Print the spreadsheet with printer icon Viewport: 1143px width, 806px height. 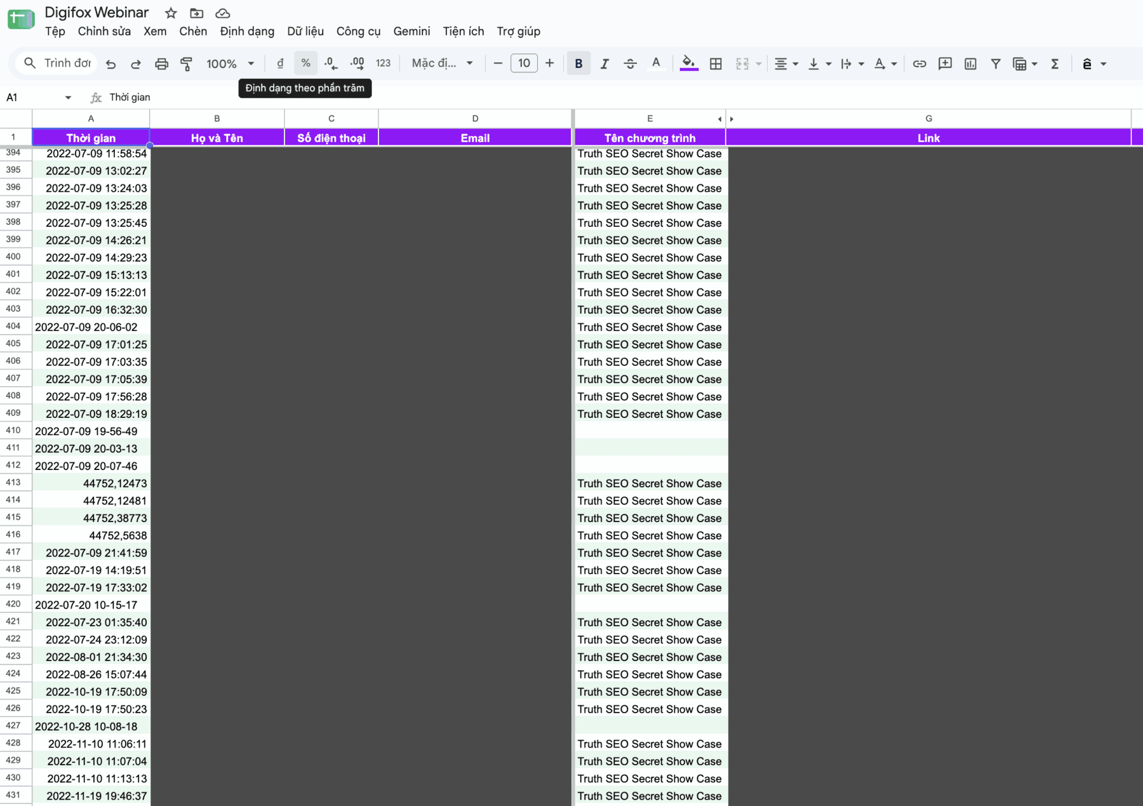click(x=161, y=64)
